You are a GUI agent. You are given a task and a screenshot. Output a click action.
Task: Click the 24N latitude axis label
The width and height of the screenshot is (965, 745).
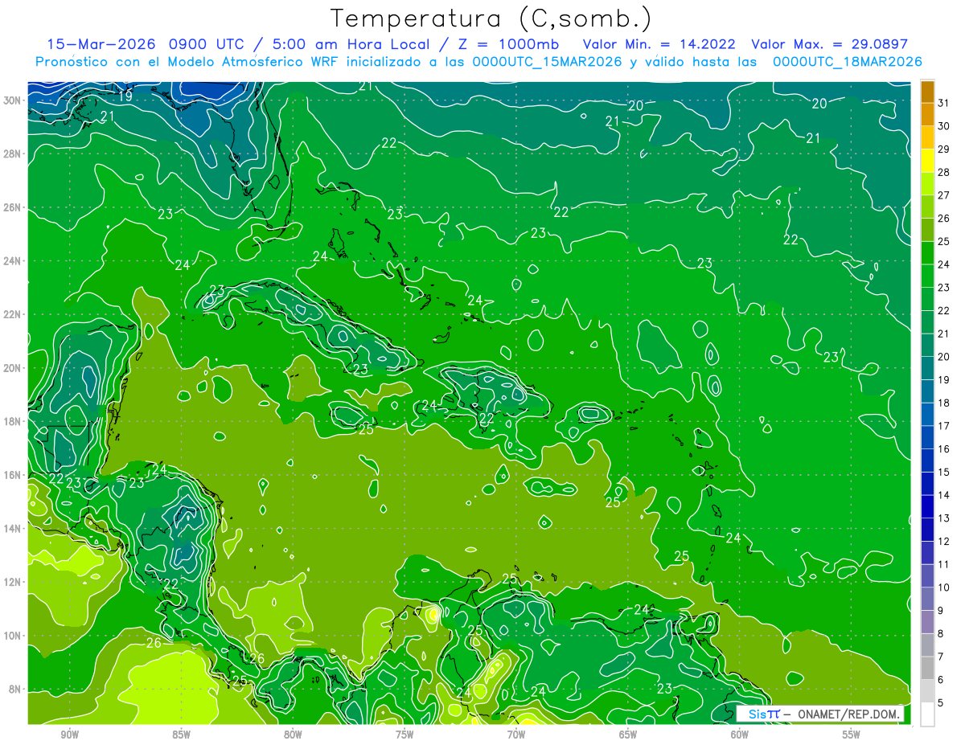pos(14,261)
